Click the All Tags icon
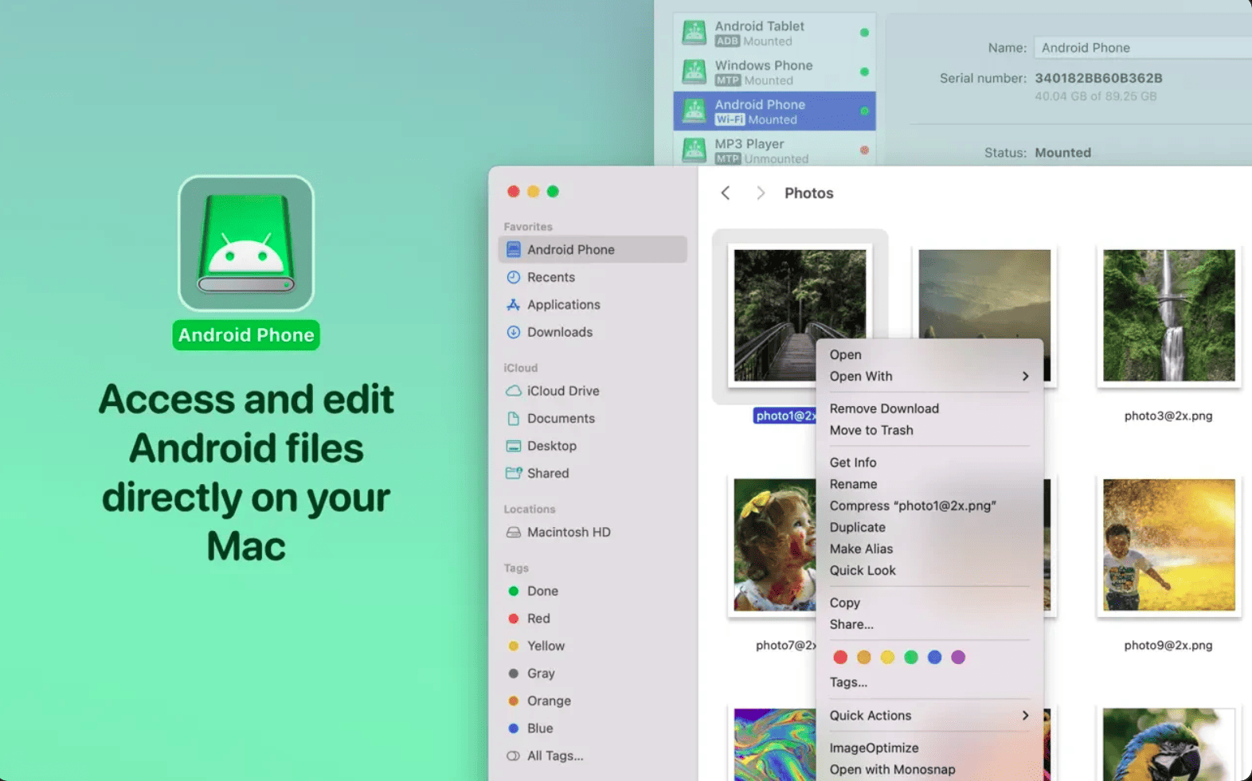The height and width of the screenshot is (781, 1252). click(x=514, y=756)
